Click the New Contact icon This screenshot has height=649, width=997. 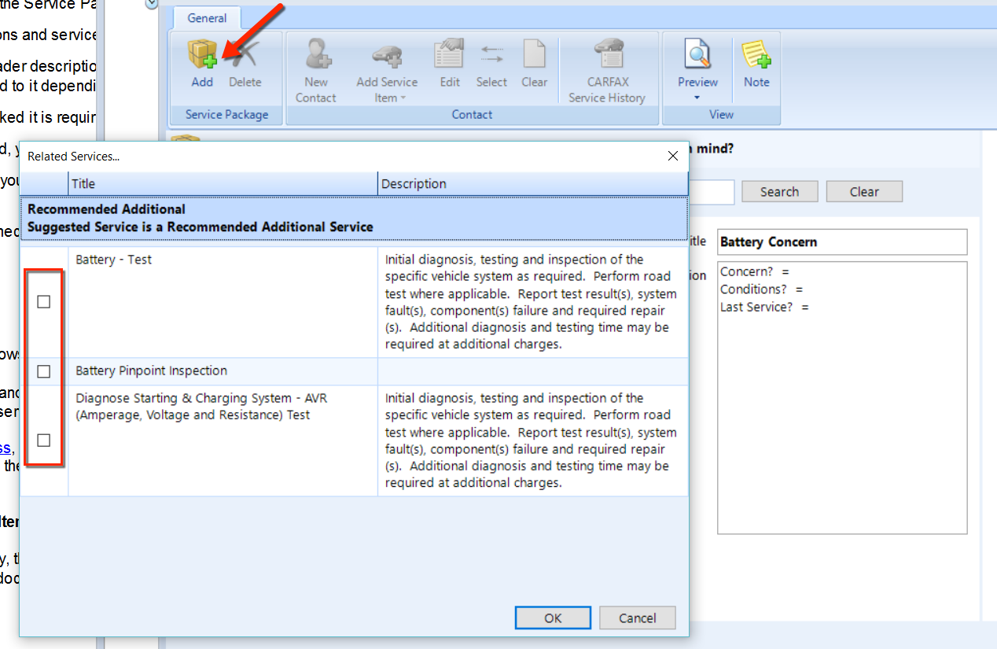[x=316, y=56]
